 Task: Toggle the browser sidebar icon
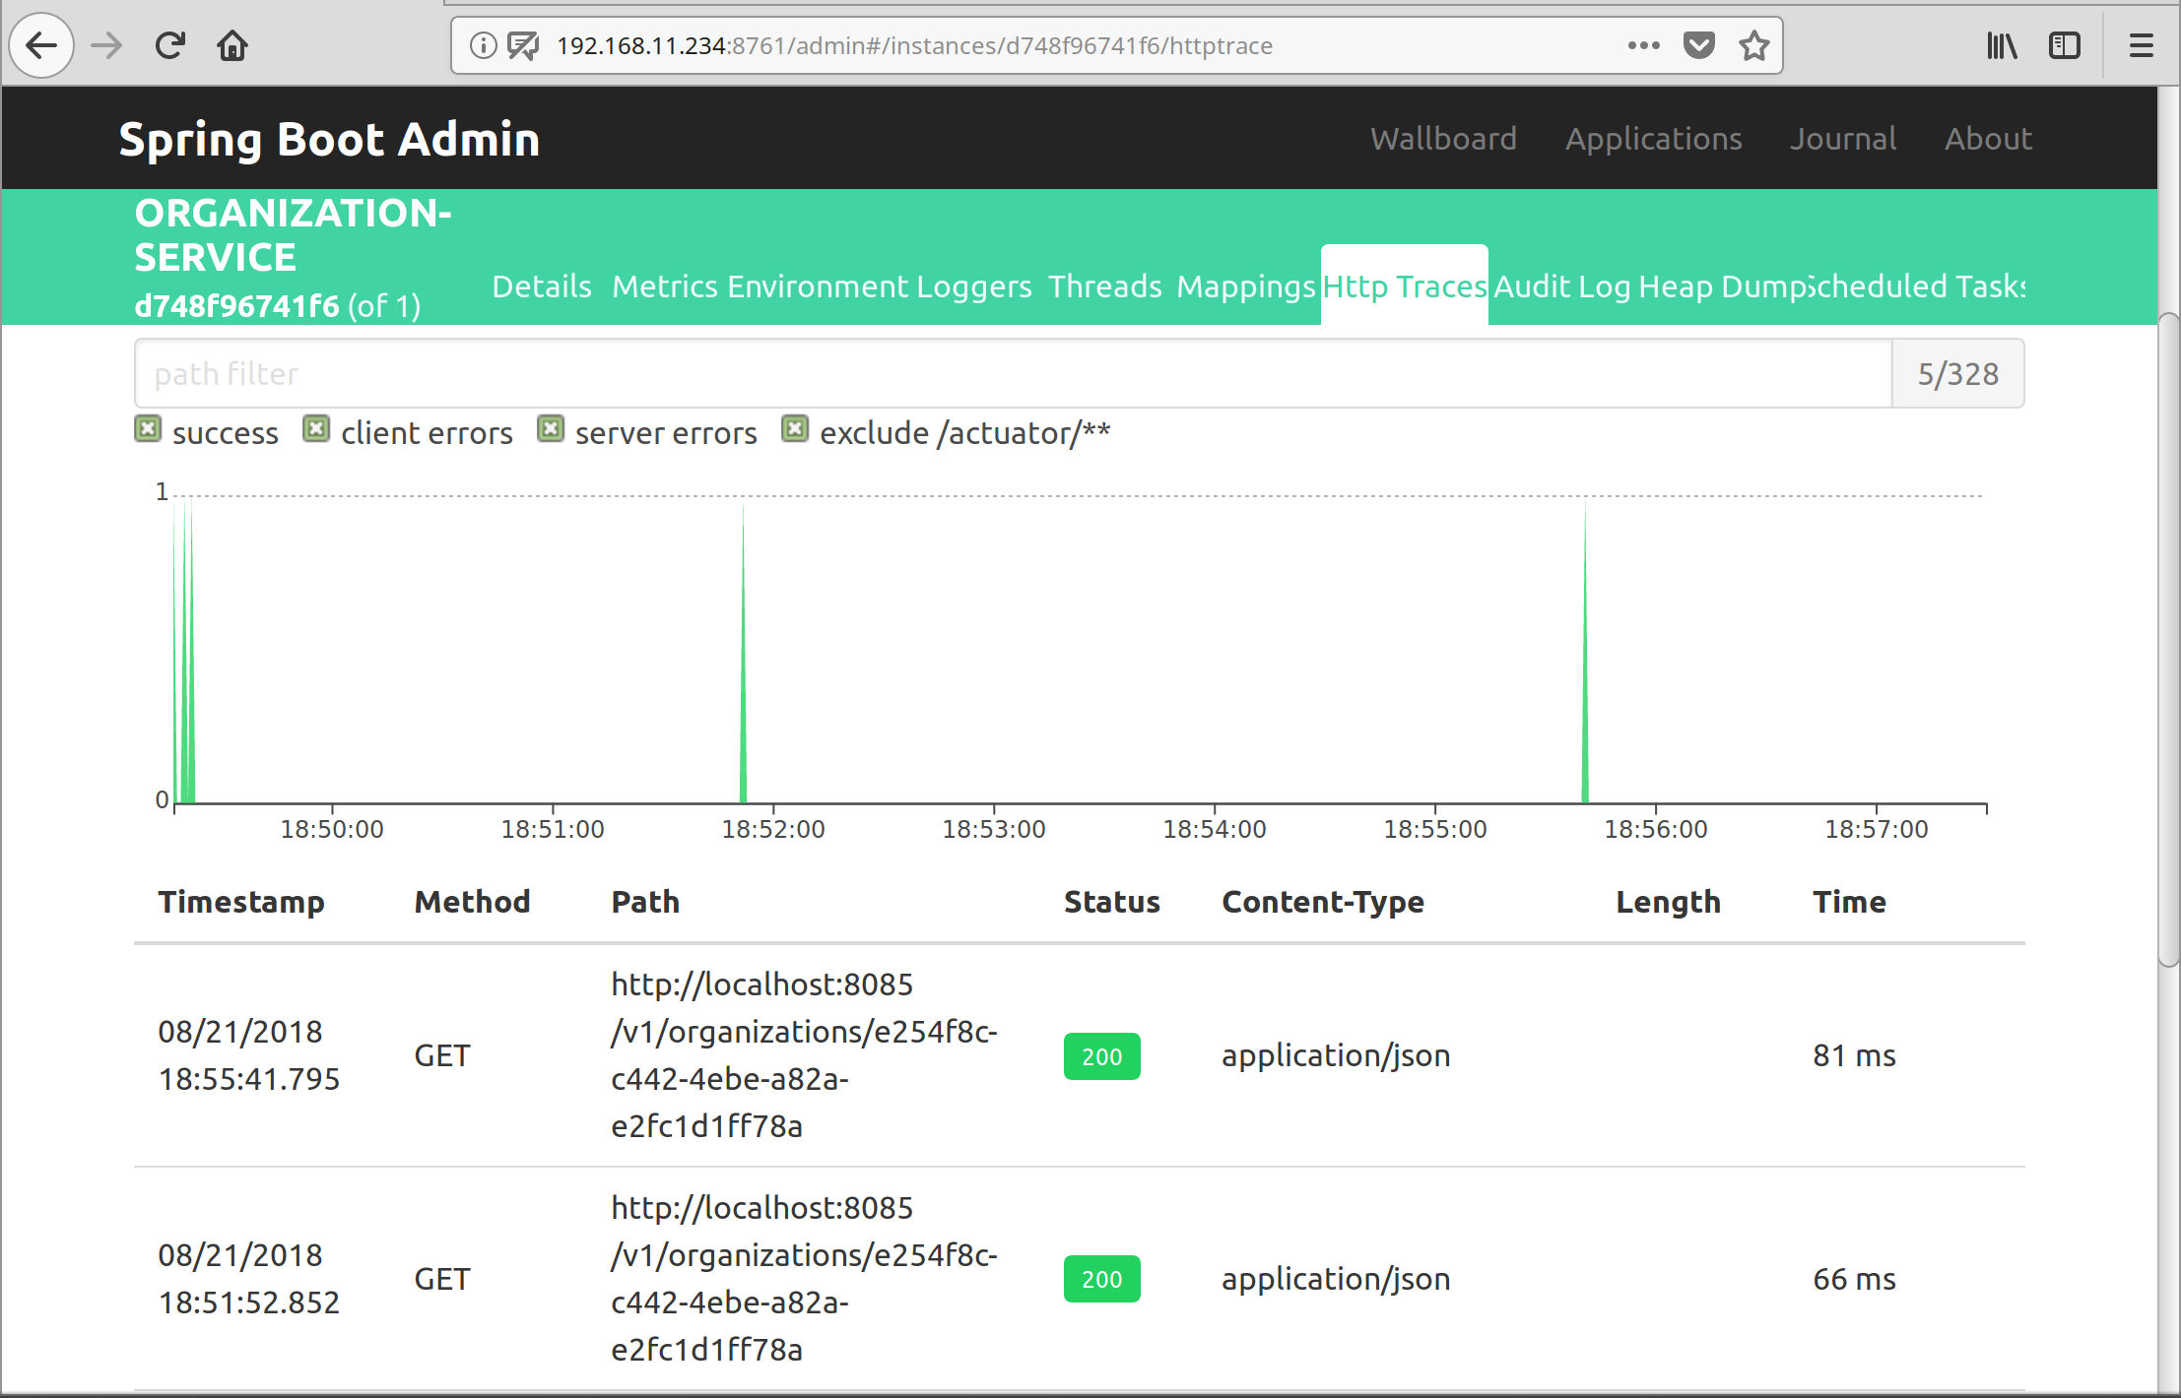pos(2065,45)
